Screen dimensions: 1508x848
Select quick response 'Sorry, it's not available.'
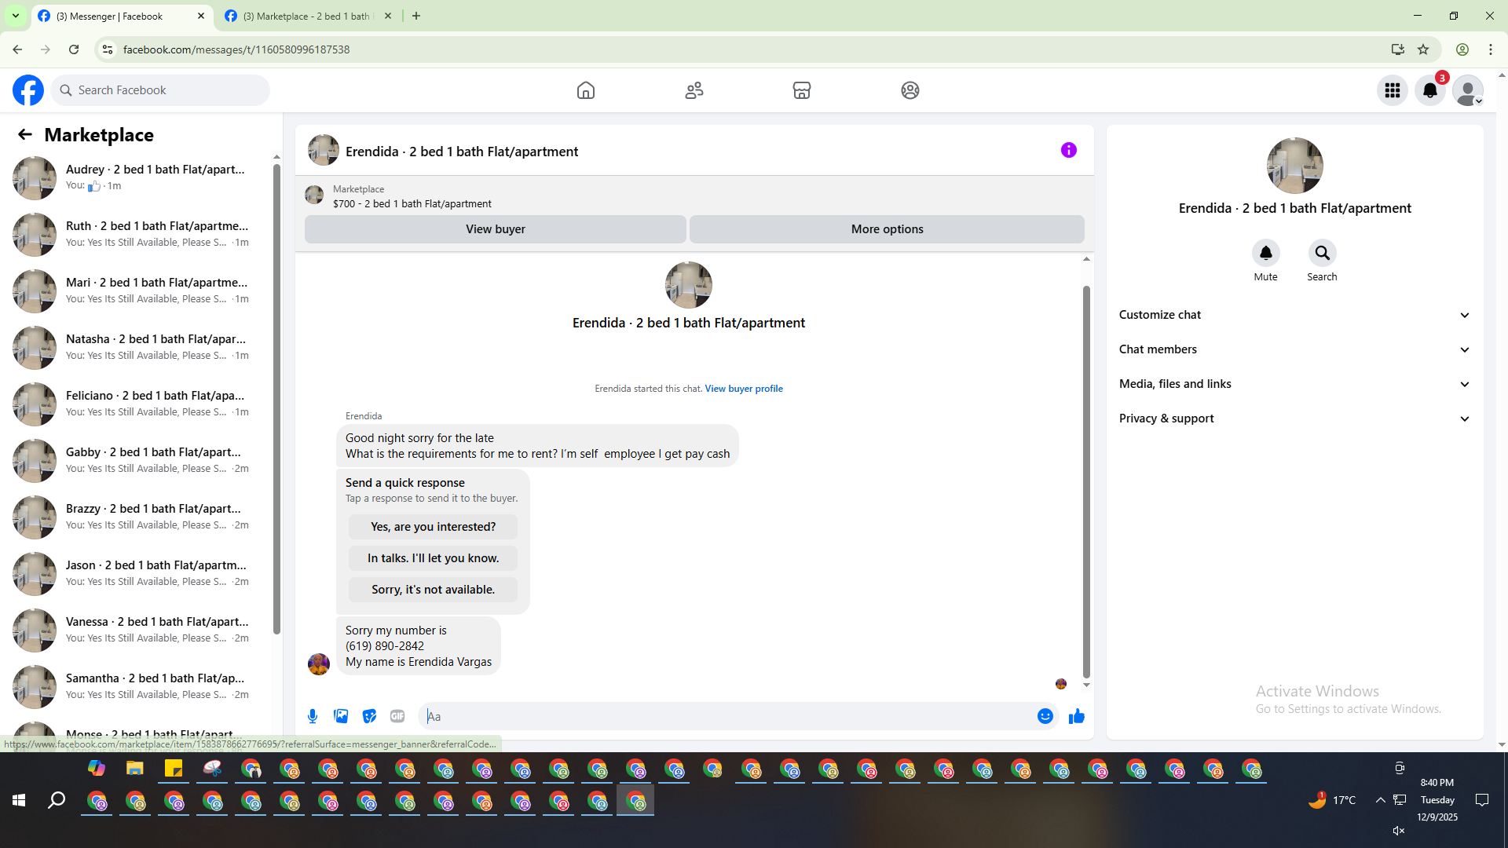[x=433, y=590]
